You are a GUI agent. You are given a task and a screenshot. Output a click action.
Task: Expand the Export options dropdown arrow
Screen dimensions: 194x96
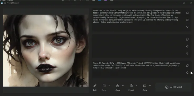click(x=136, y=85)
